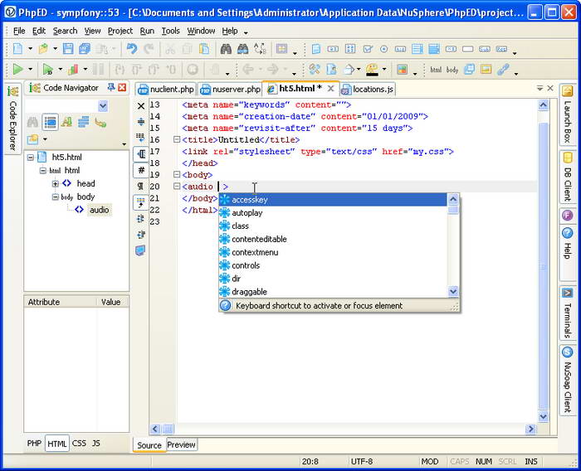Click the Run green play icon
This screenshot has width=581, height=471.
click(17, 70)
